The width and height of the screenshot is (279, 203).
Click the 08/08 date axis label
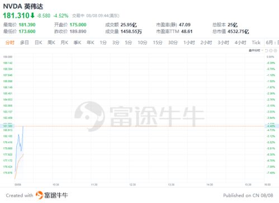click(x=18, y=185)
